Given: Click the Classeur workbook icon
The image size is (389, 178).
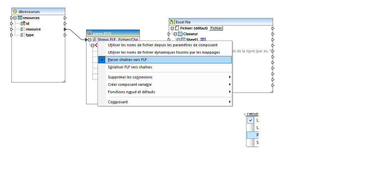Looking at the screenshot, I should (x=180, y=34).
